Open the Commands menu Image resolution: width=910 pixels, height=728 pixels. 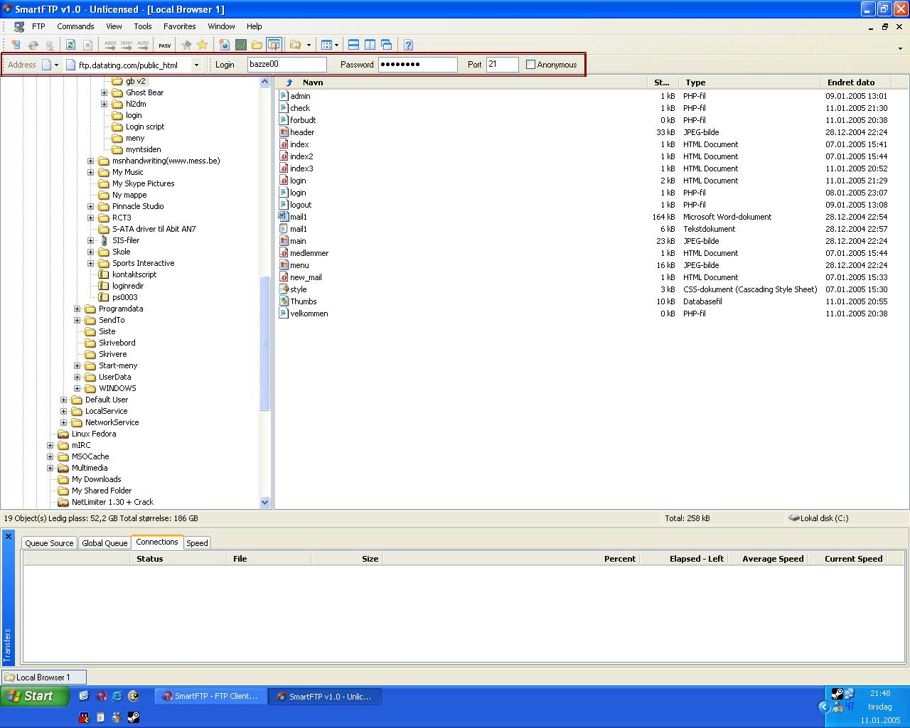point(75,26)
